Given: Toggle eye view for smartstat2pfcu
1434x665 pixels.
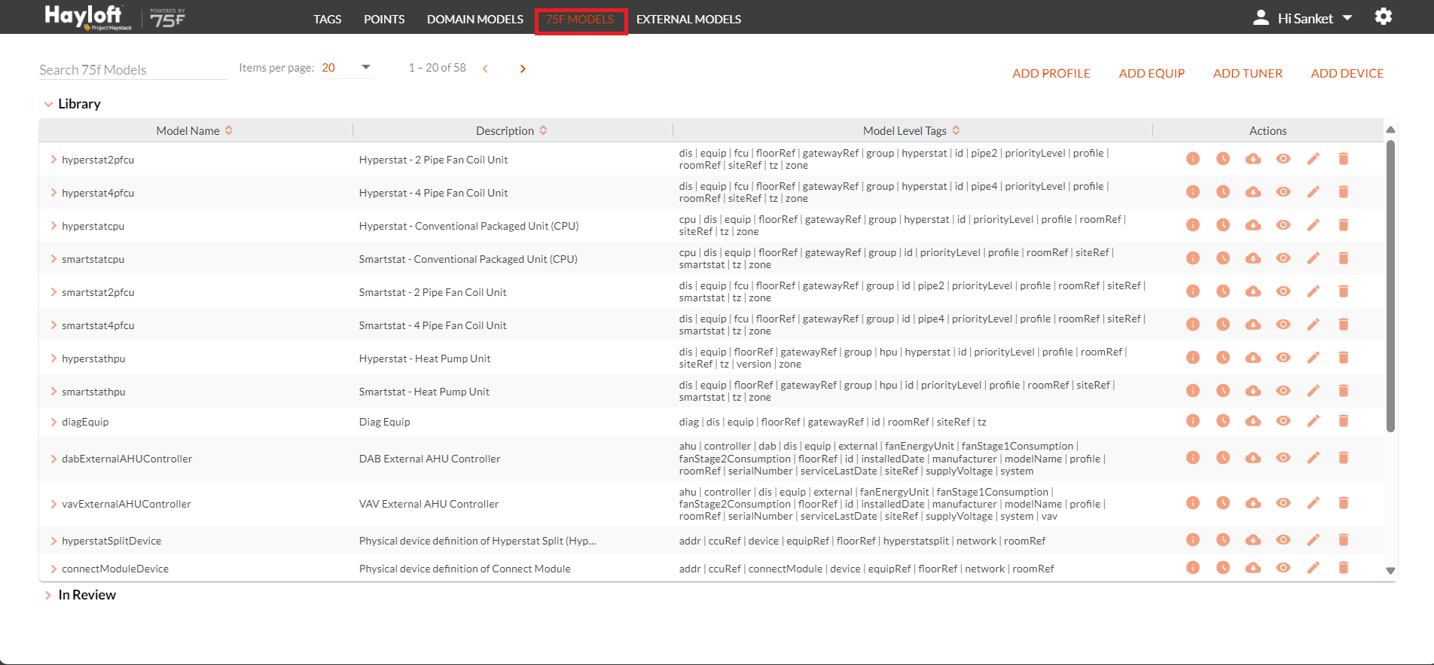Looking at the screenshot, I should 1283,291.
